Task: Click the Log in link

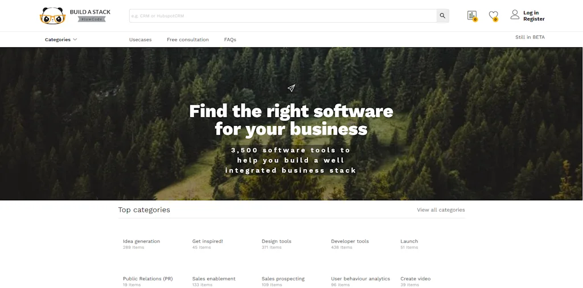Action: [x=531, y=13]
